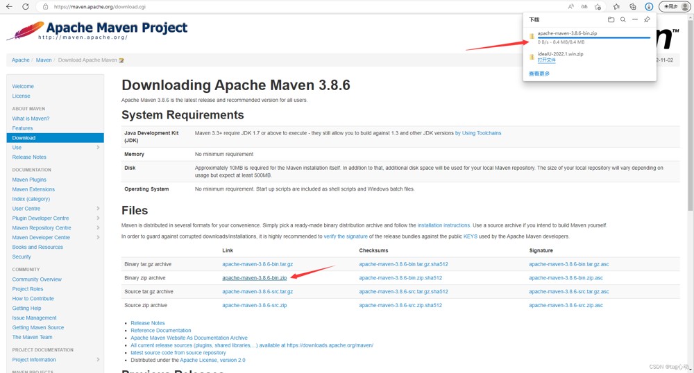Open more options in the downloads panel
Screen dimensions: 694x373
(635, 19)
